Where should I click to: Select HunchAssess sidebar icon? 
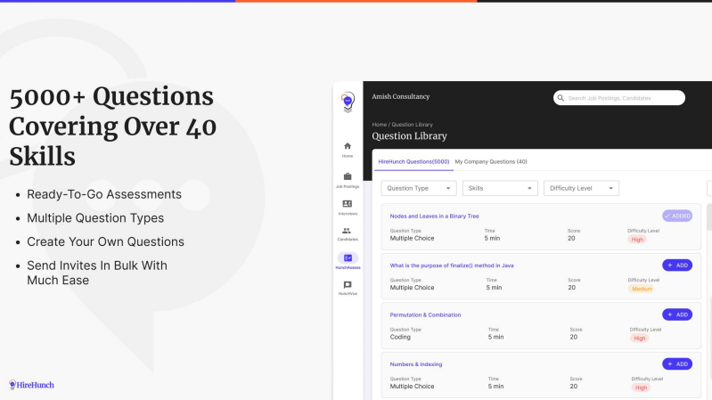pyautogui.click(x=348, y=257)
